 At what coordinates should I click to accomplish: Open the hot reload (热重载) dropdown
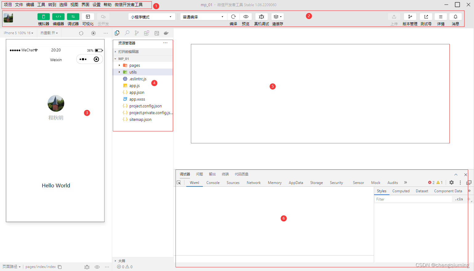point(49,33)
